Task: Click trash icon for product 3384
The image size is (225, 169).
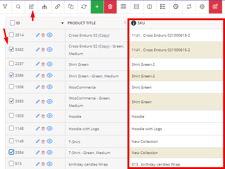Action: 43,153
